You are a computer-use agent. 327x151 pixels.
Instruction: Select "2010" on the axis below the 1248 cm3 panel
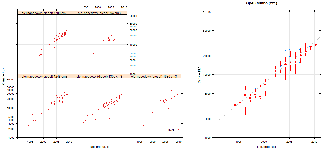click(69, 142)
